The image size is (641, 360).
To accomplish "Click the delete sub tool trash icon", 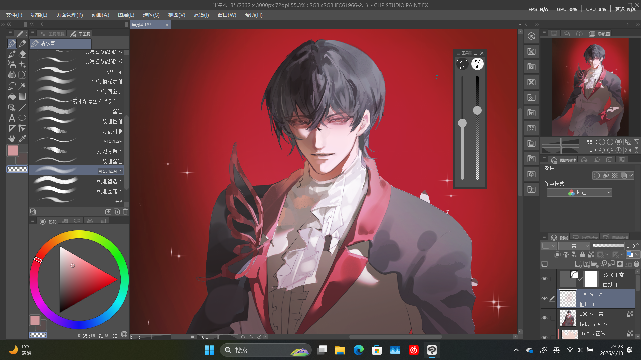I will tap(125, 211).
